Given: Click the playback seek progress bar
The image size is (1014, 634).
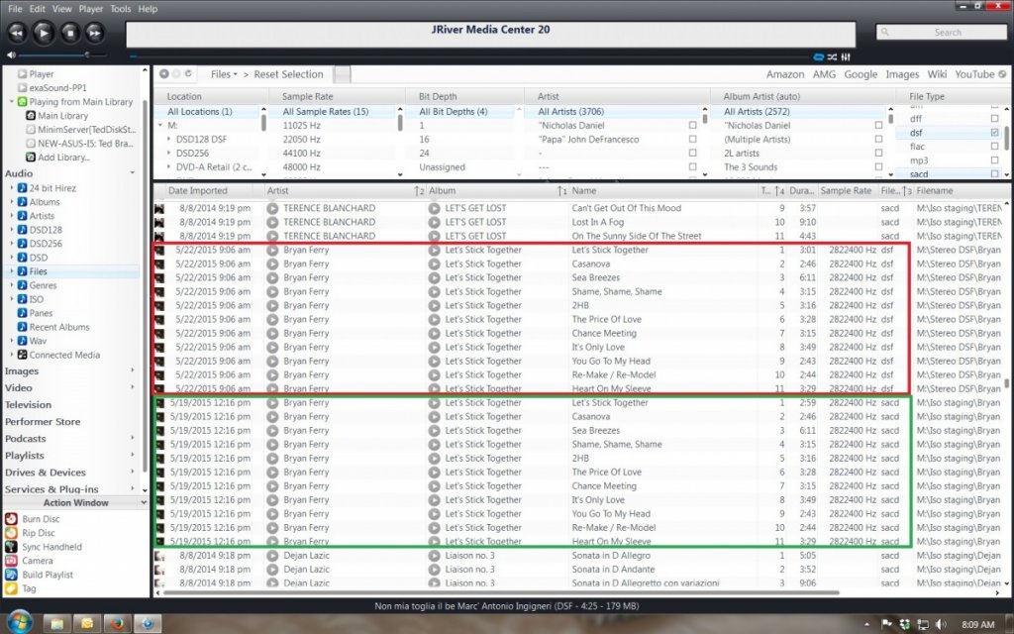Looking at the screenshot, I should coord(469,56).
